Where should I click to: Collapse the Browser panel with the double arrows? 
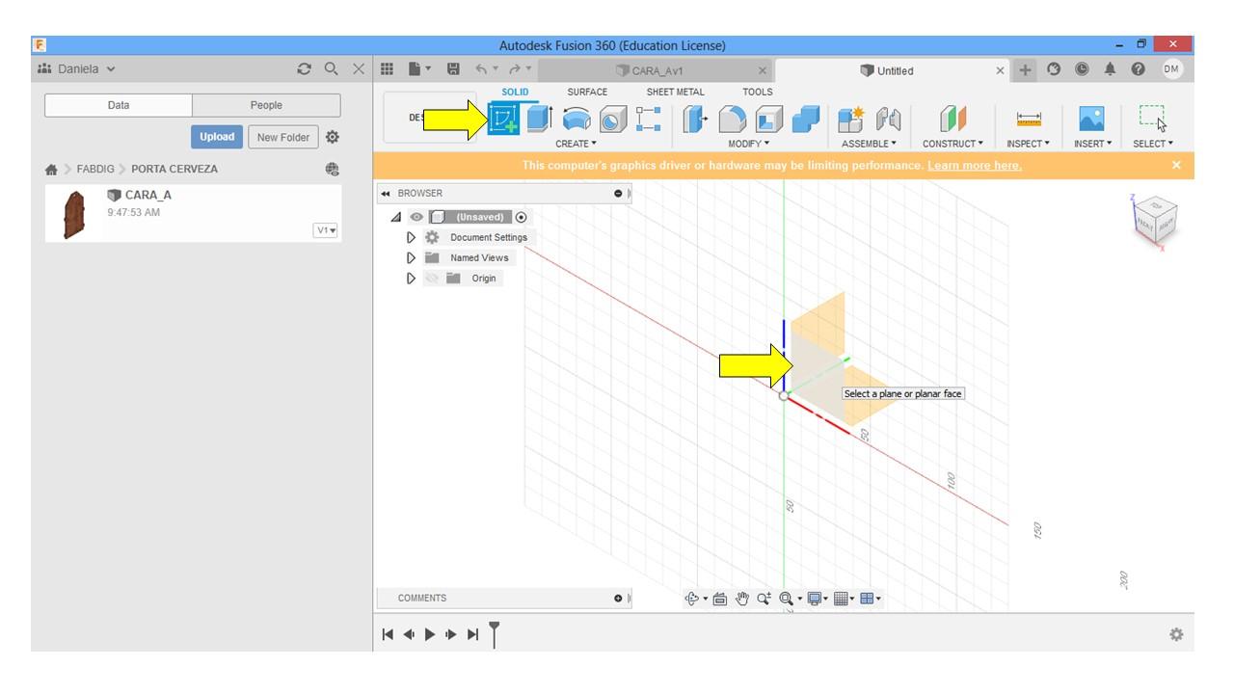point(387,194)
